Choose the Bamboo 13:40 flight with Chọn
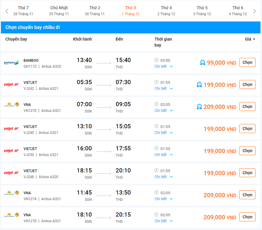This screenshot has height=230, width=262. tap(247, 62)
